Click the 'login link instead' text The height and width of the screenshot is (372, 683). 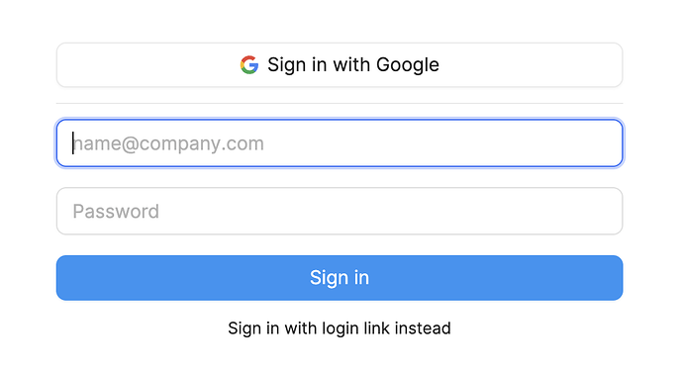click(x=386, y=328)
